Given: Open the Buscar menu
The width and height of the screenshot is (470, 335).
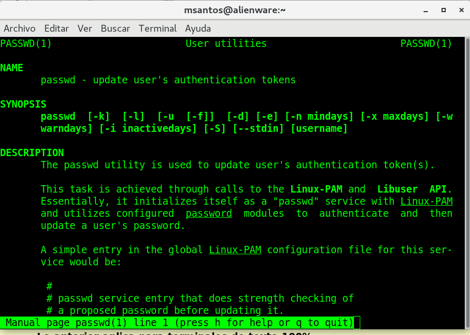Looking at the screenshot, I should point(115,28).
